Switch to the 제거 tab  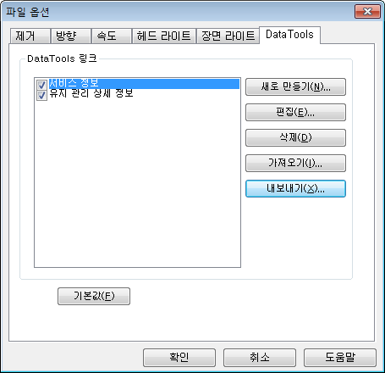click(x=30, y=36)
